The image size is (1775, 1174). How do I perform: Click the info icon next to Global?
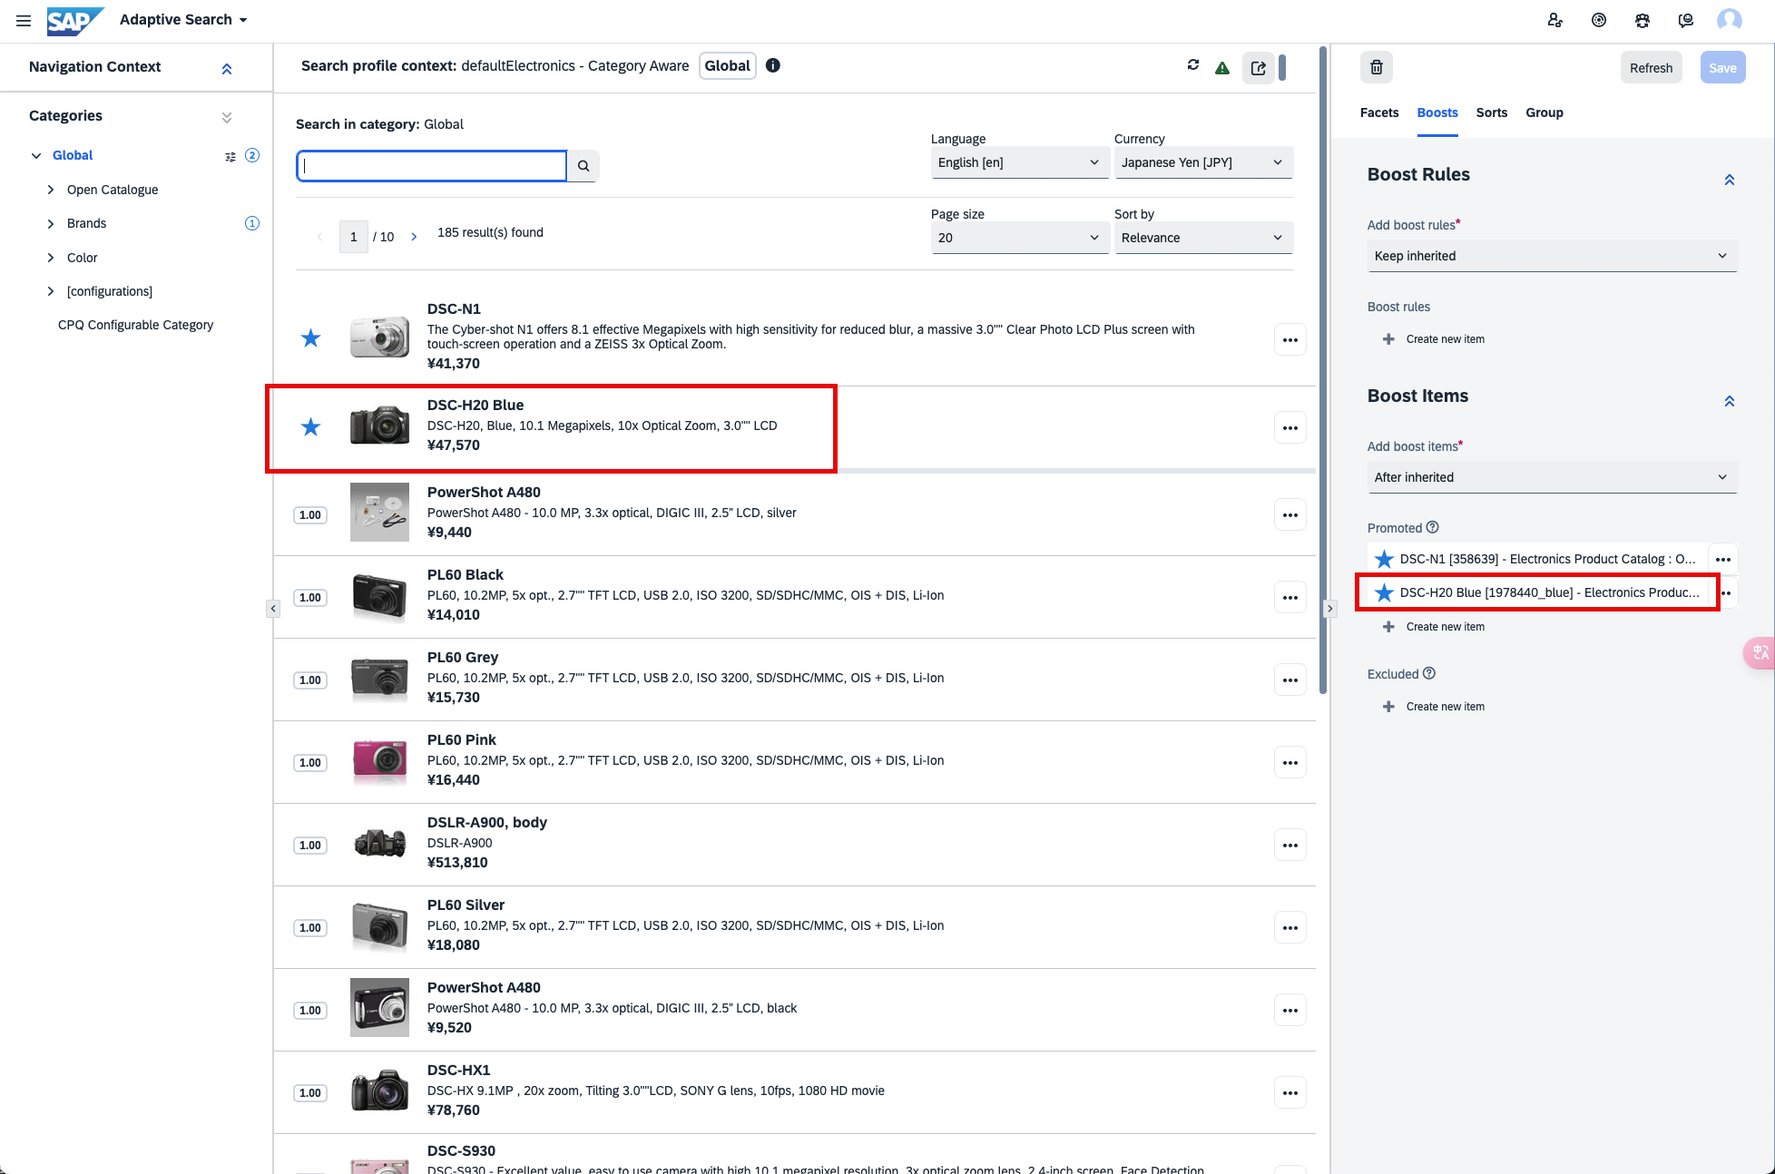(773, 65)
